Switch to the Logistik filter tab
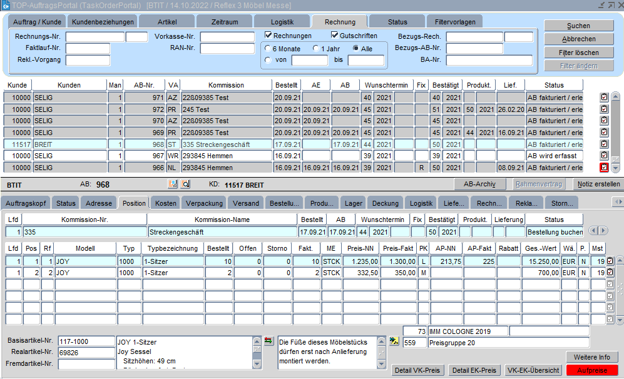The height and width of the screenshot is (379, 624). [x=281, y=22]
